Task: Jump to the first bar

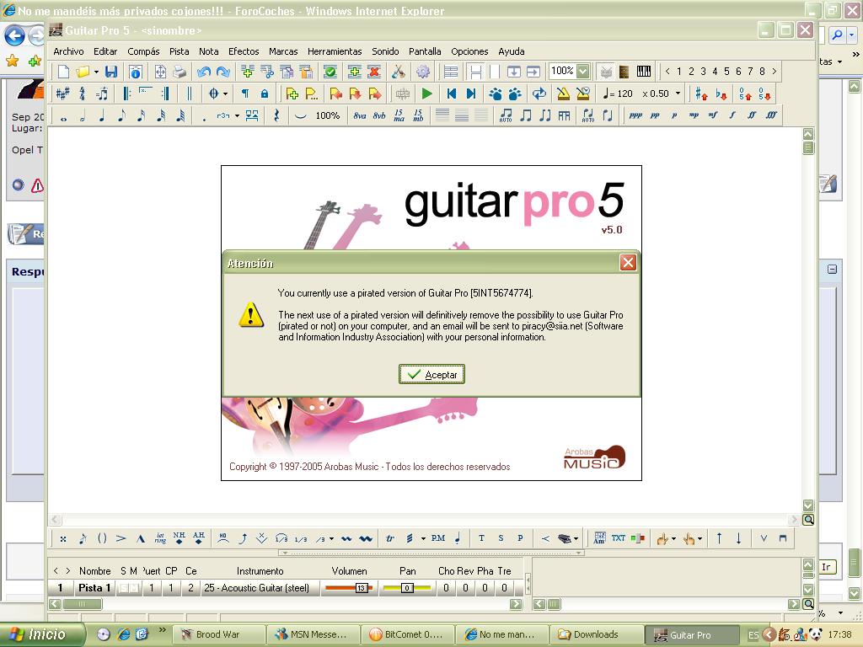Action: tap(452, 94)
